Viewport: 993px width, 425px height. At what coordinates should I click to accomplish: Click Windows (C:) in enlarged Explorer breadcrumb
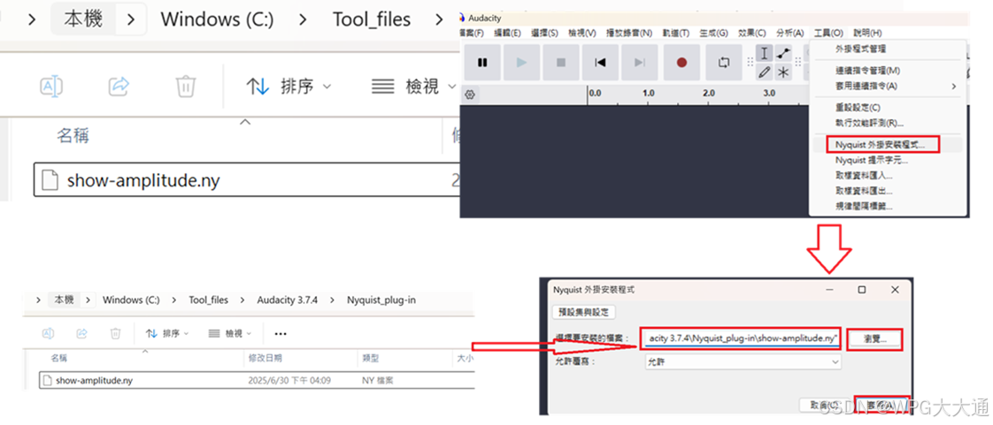tap(217, 19)
